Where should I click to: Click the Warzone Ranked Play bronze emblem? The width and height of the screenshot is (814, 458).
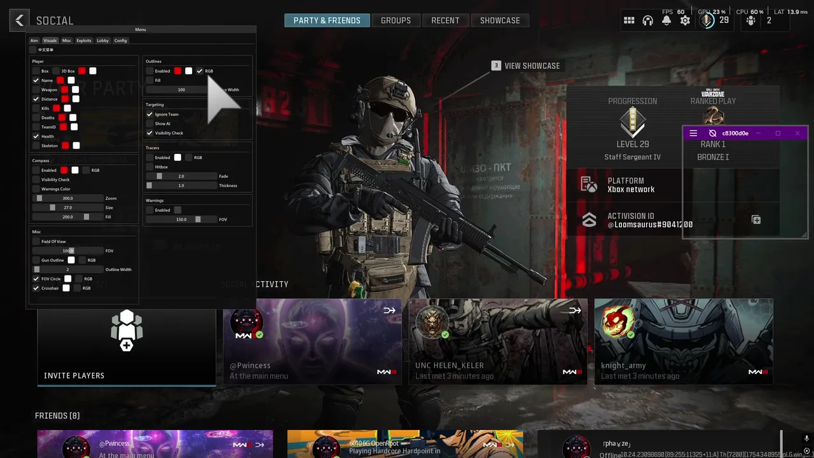(x=713, y=116)
